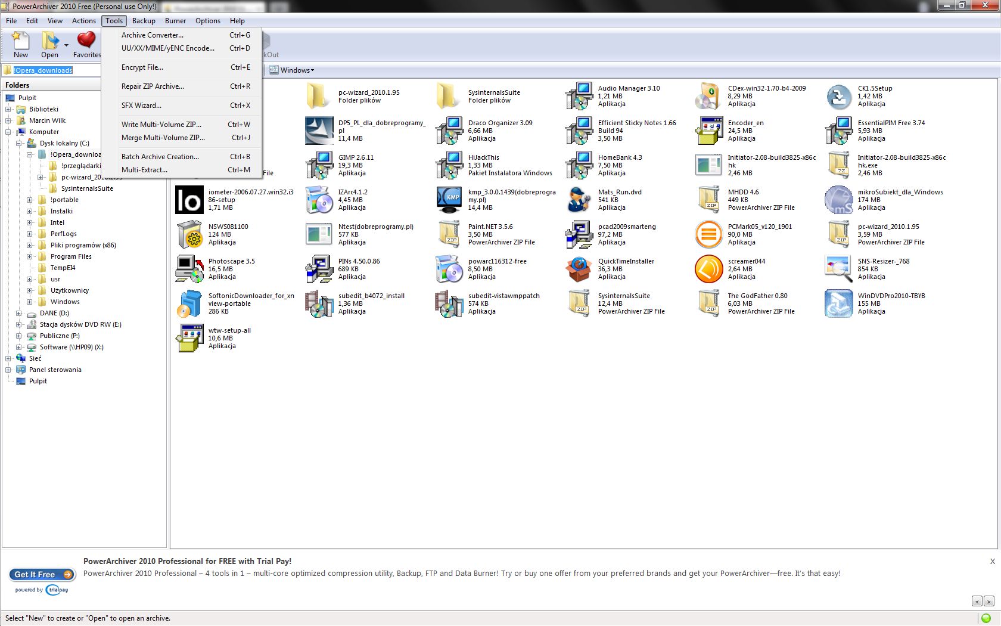Image resolution: width=1001 pixels, height=626 pixels.
Task: Select the Mats_Run.dvd icon
Action: click(x=579, y=200)
